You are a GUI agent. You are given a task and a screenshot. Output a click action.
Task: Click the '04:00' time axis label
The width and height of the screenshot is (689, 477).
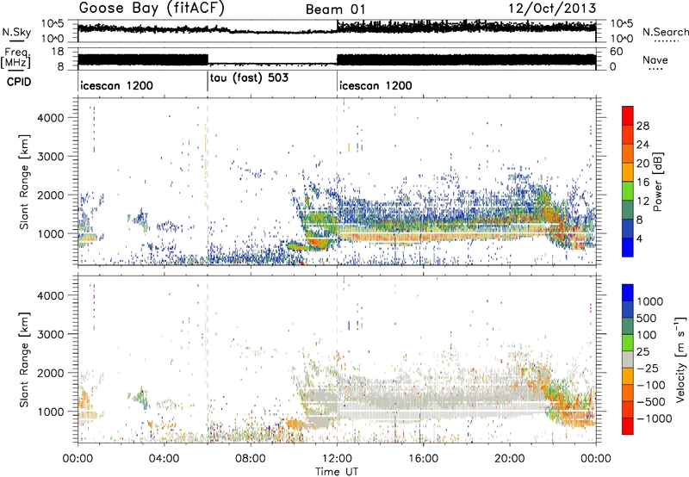[164, 459]
